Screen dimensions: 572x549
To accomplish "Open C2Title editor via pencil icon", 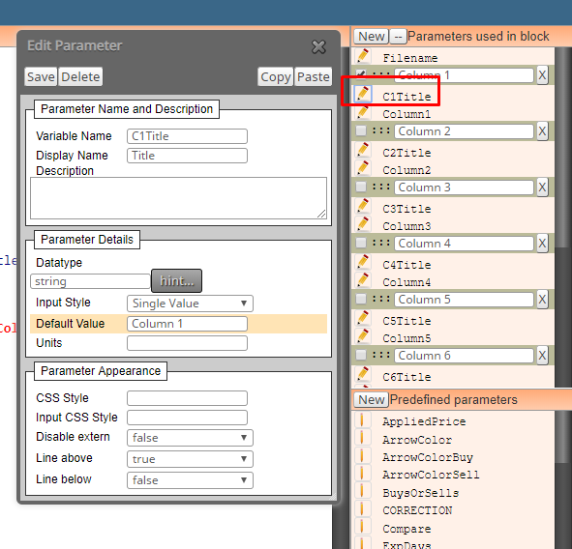I will click(363, 150).
